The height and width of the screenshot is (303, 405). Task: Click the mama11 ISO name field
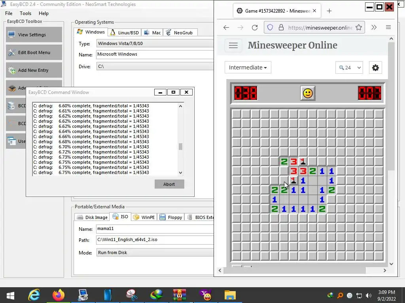click(x=155, y=229)
